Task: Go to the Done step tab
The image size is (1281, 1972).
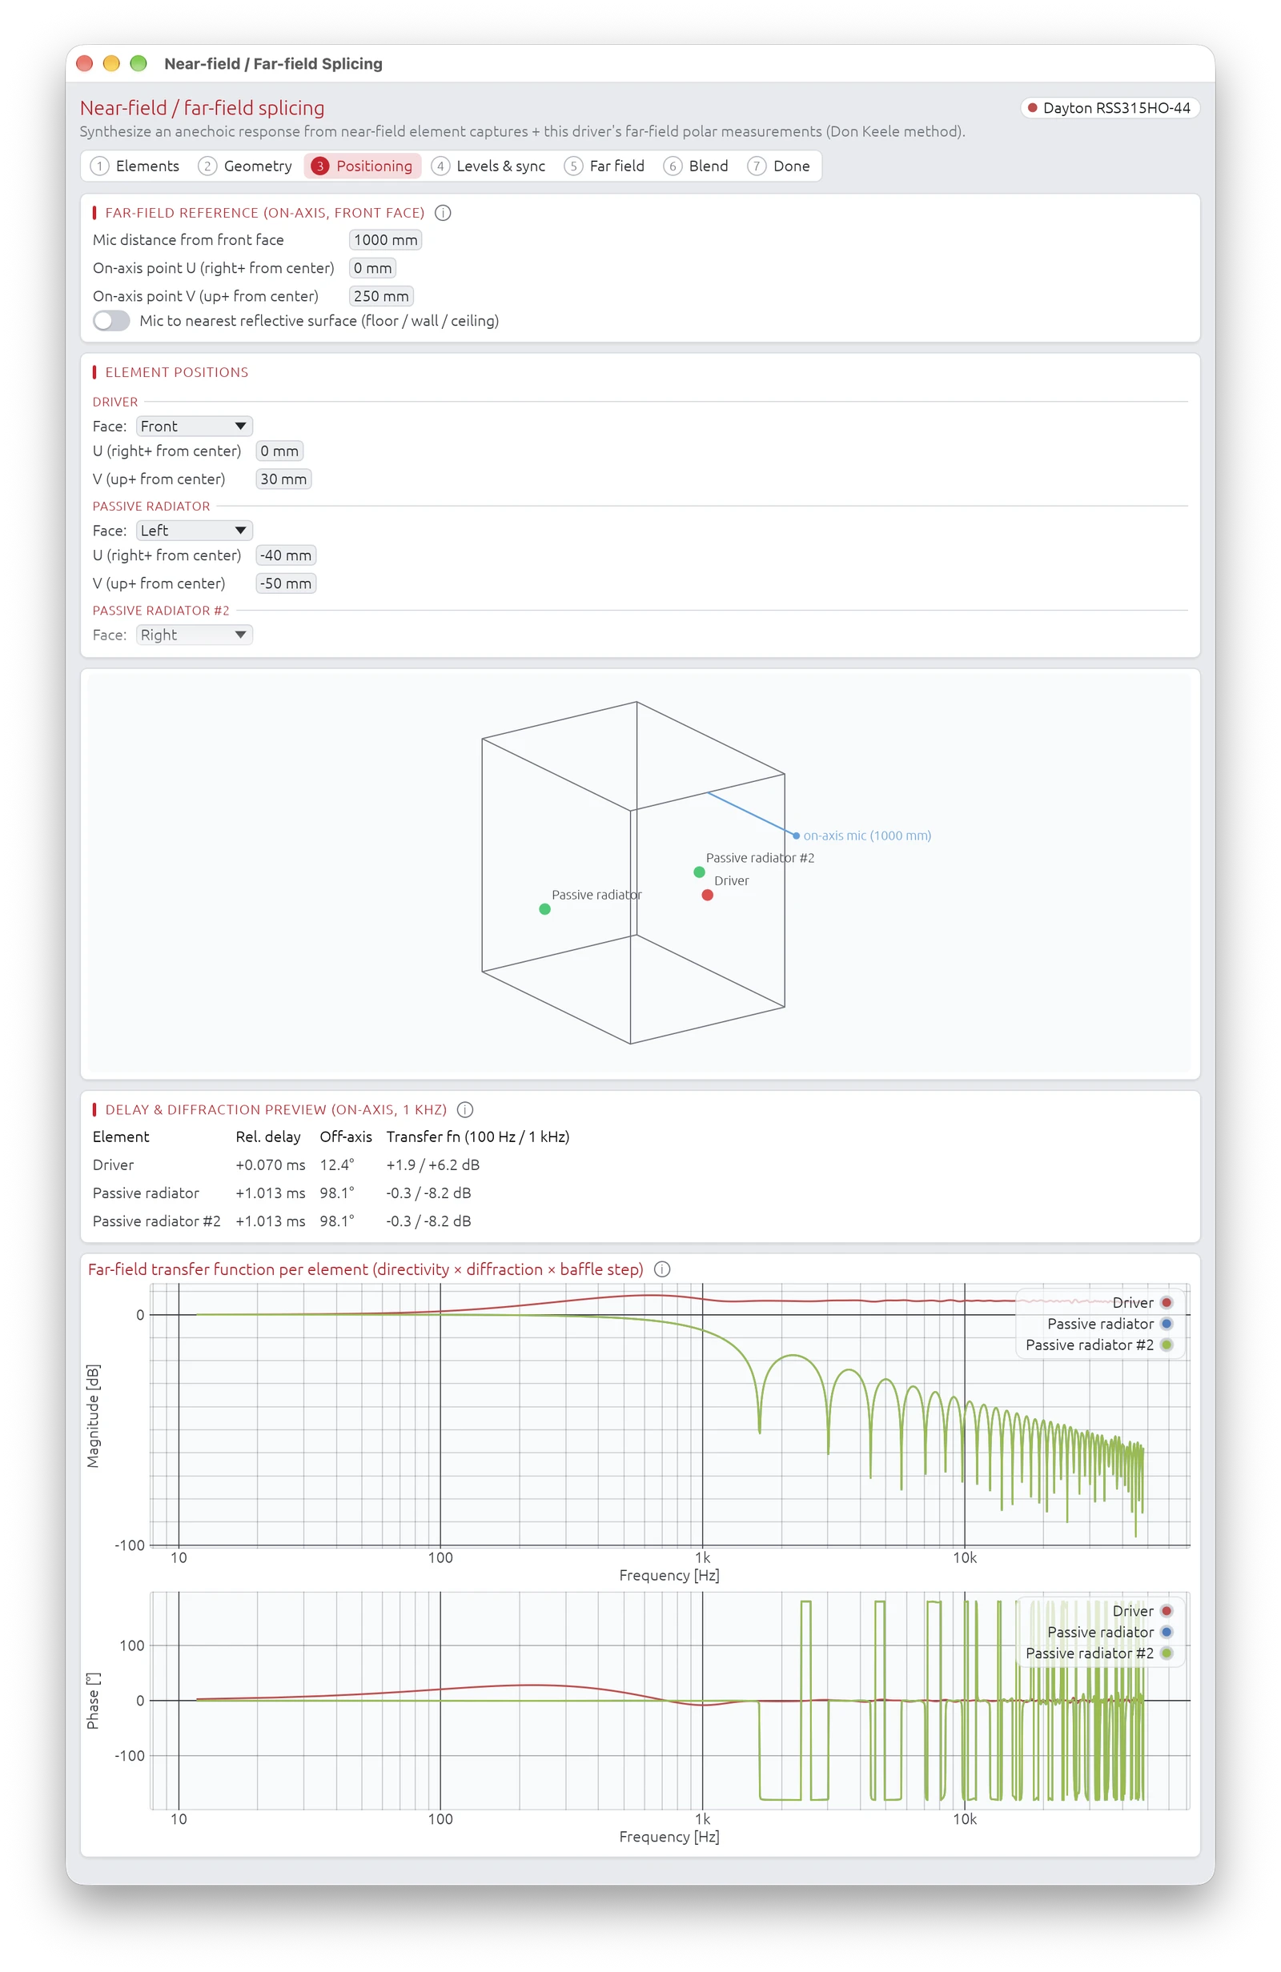Action: point(779,166)
